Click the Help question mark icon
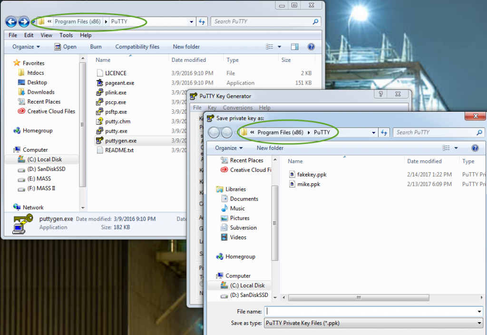 click(475, 148)
